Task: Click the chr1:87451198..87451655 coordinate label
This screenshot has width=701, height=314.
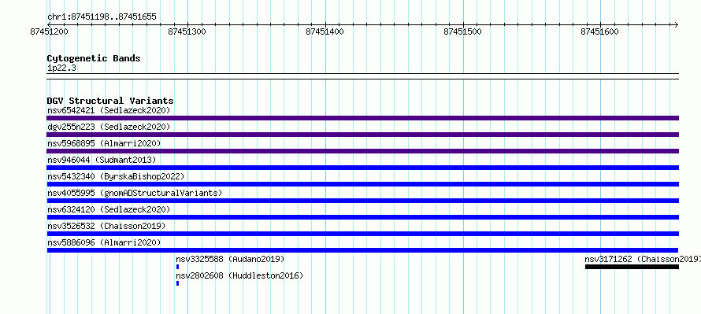Action: pyautogui.click(x=102, y=17)
